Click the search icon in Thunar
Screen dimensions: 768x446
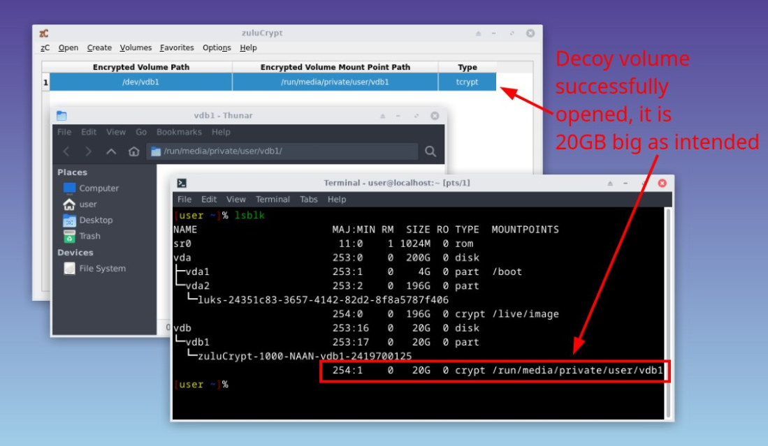(430, 151)
